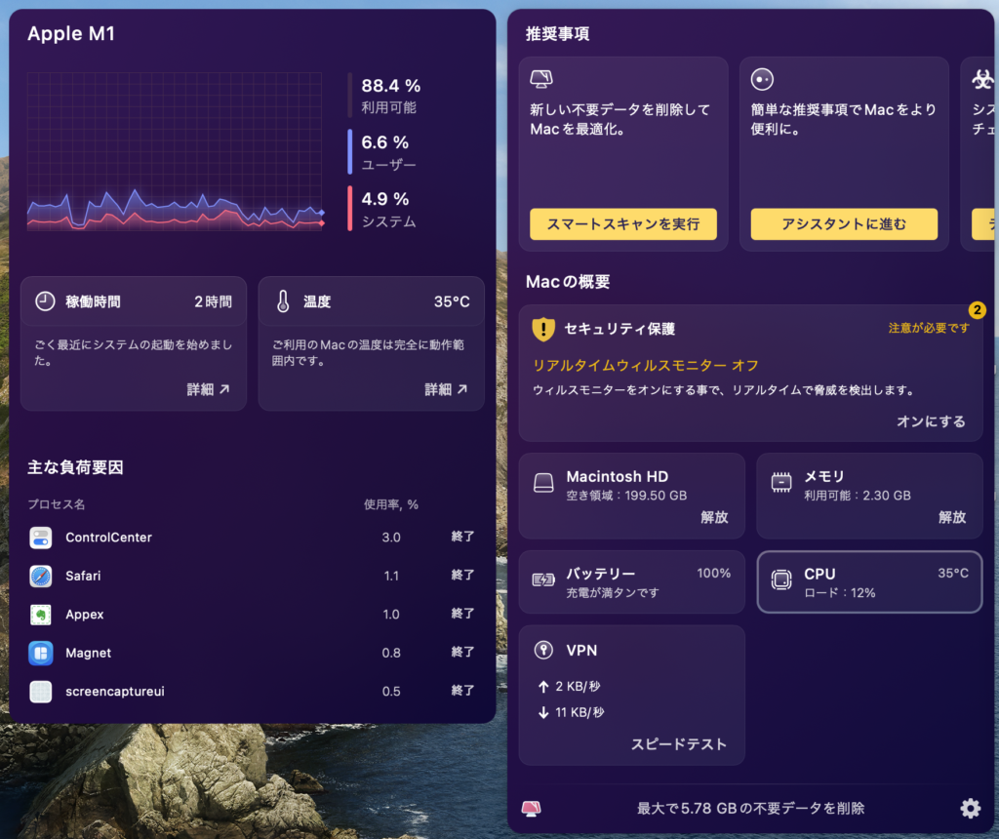Click the thermometer icon beside 温度
Image resolution: width=999 pixels, height=839 pixels.
283,301
